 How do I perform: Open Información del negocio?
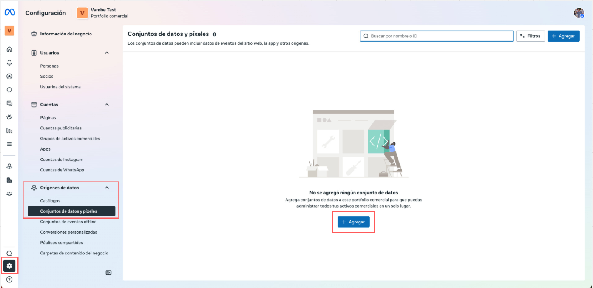pos(66,34)
